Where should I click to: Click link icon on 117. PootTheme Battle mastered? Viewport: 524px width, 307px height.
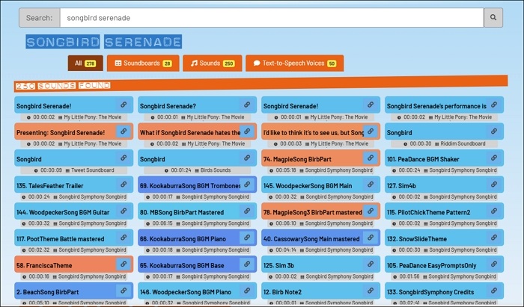124,238
